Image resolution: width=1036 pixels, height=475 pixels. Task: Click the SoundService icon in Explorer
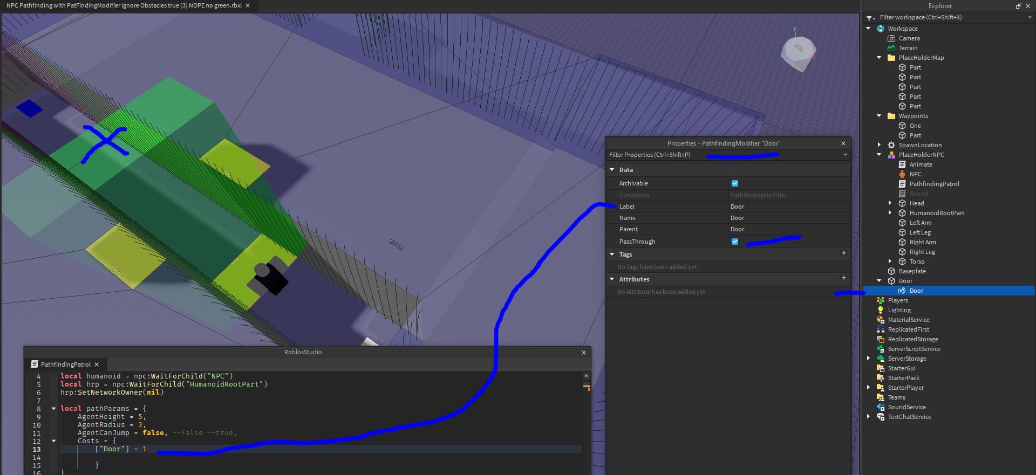point(881,407)
